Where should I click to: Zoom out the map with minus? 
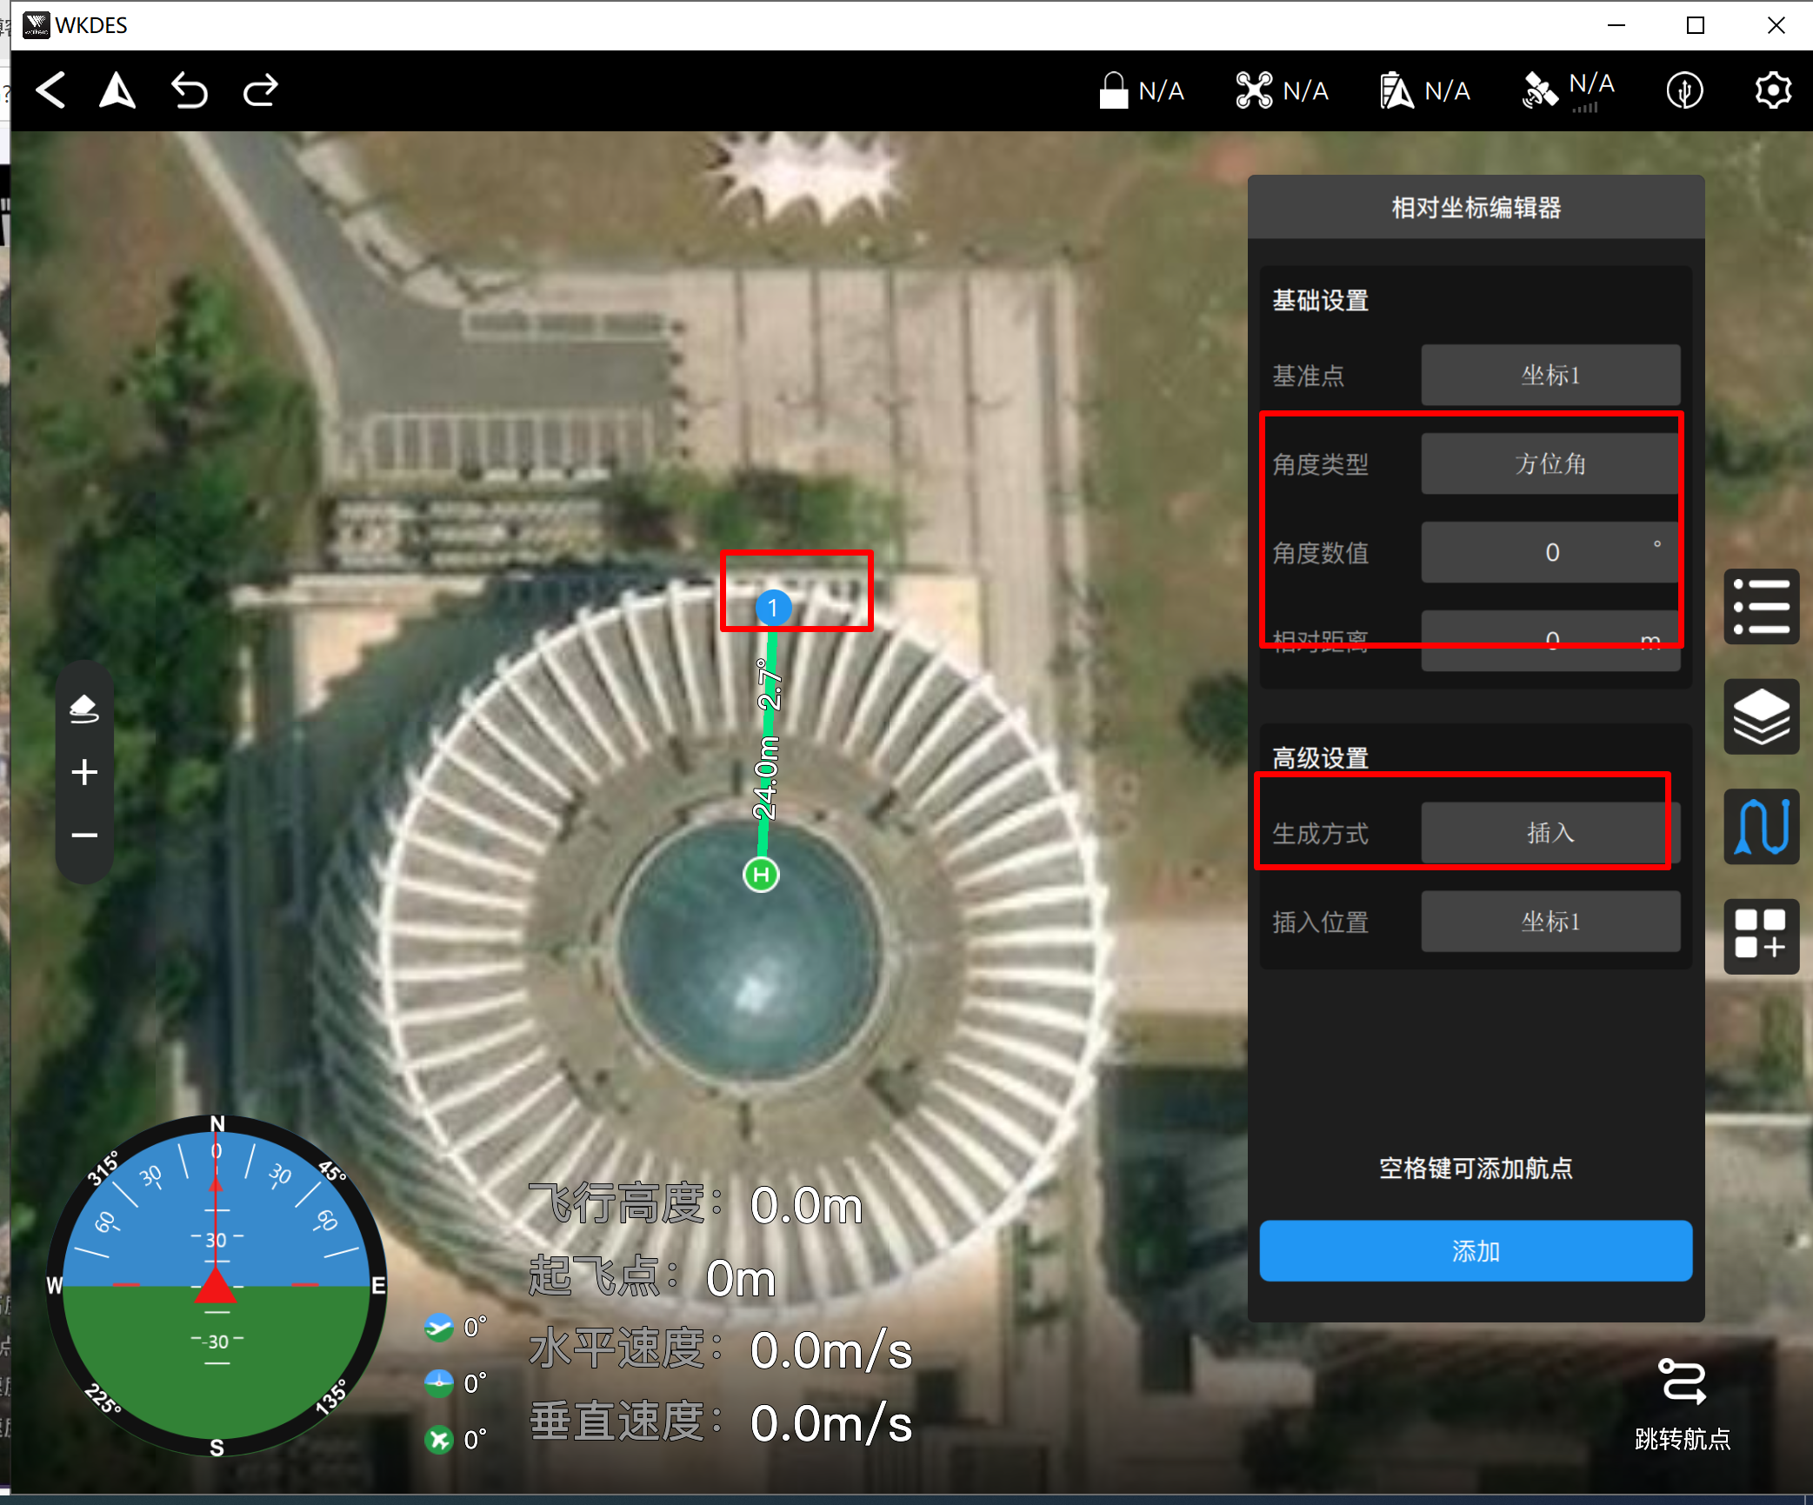click(84, 836)
